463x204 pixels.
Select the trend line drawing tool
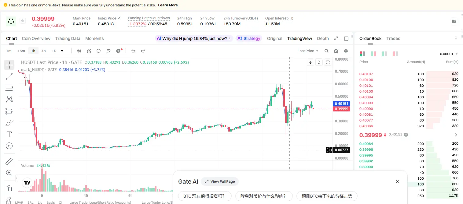click(9, 76)
